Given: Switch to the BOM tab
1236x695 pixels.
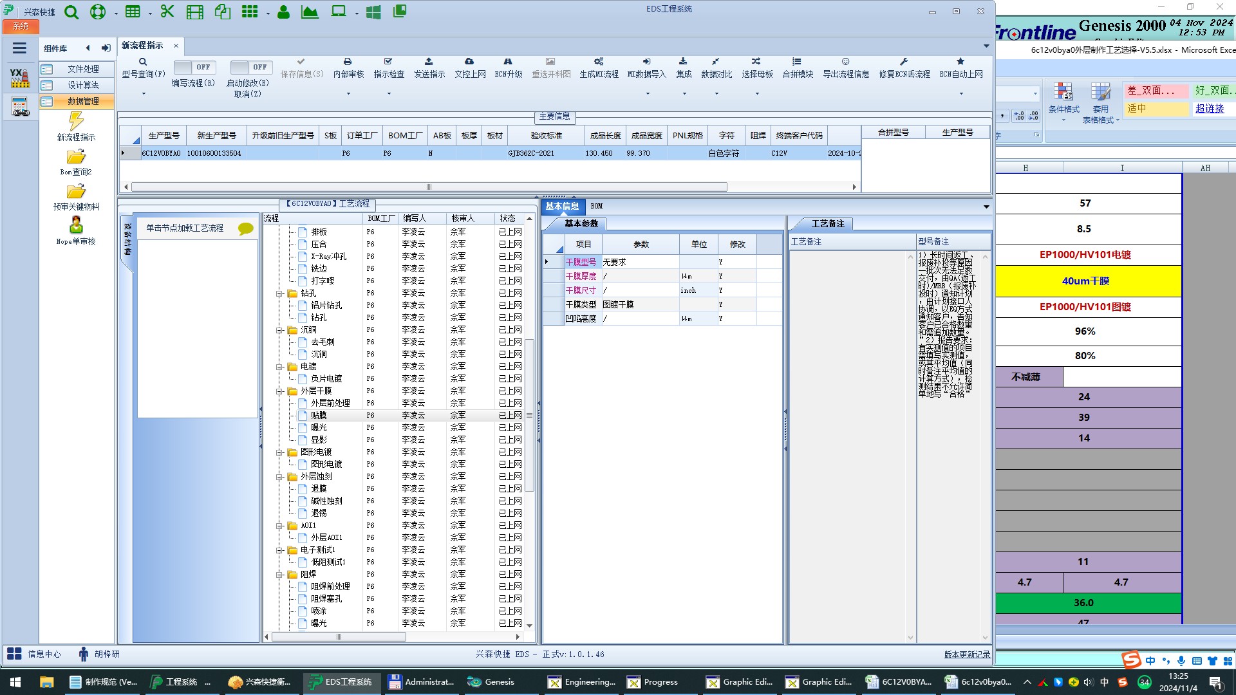Looking at the screenshot, I should 597,206.
